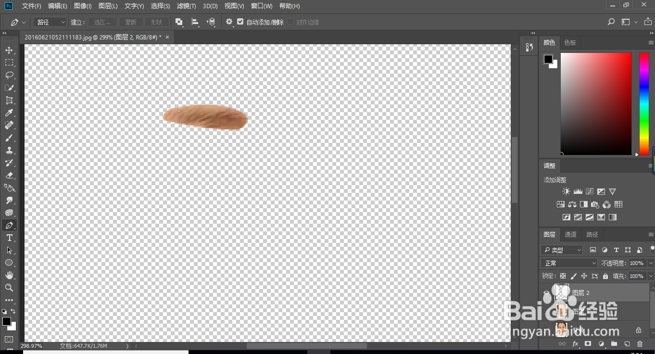Select the History Brush tool

pyautogui.click(x=9, y=163)
